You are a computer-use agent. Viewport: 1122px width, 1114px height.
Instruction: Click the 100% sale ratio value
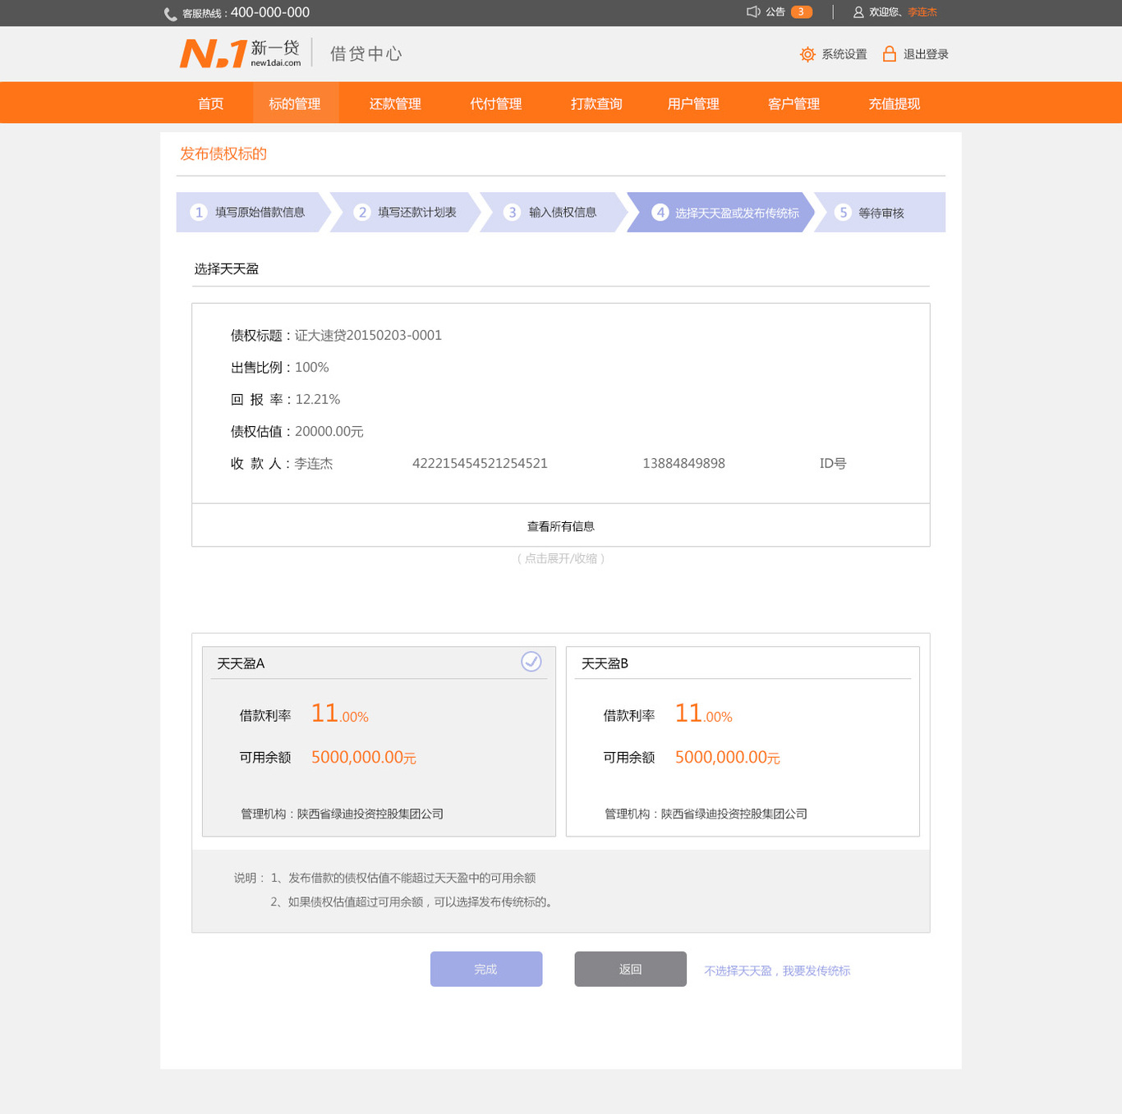[x=312, y=367]
